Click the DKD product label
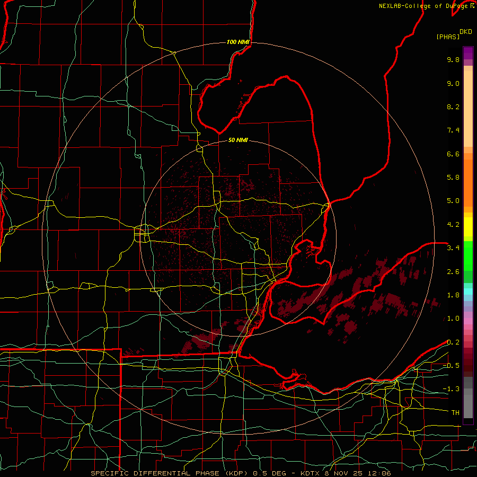Image resolution: width=477 pixels, height=477 pixels. click(466, 32)
